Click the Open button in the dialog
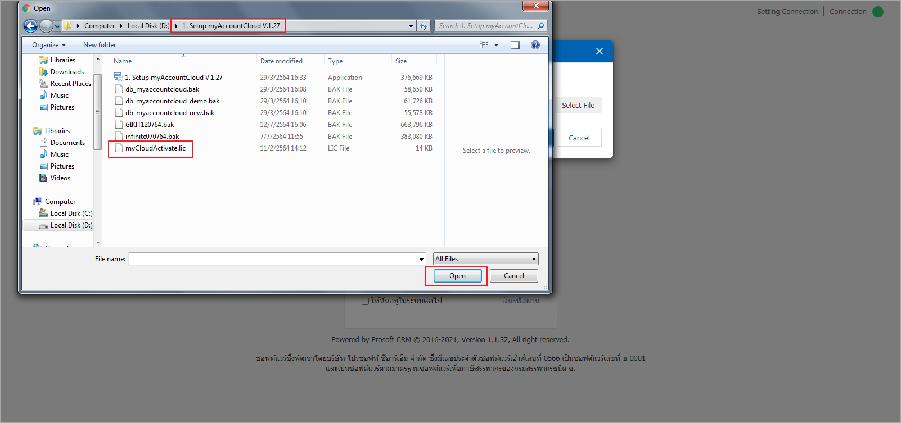The height and width of the screenshot is (423, 901). (x=457, y=276)
